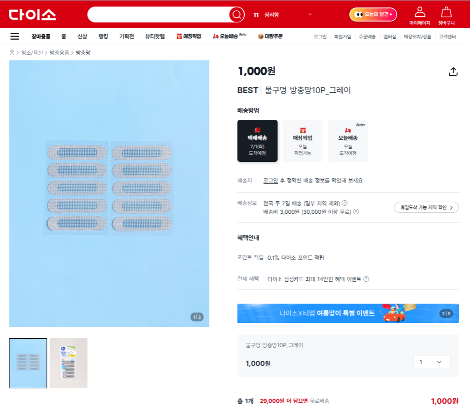Open the shopping cart (장바구니) icon
This screenshot has height=415, width=470.
446,16
